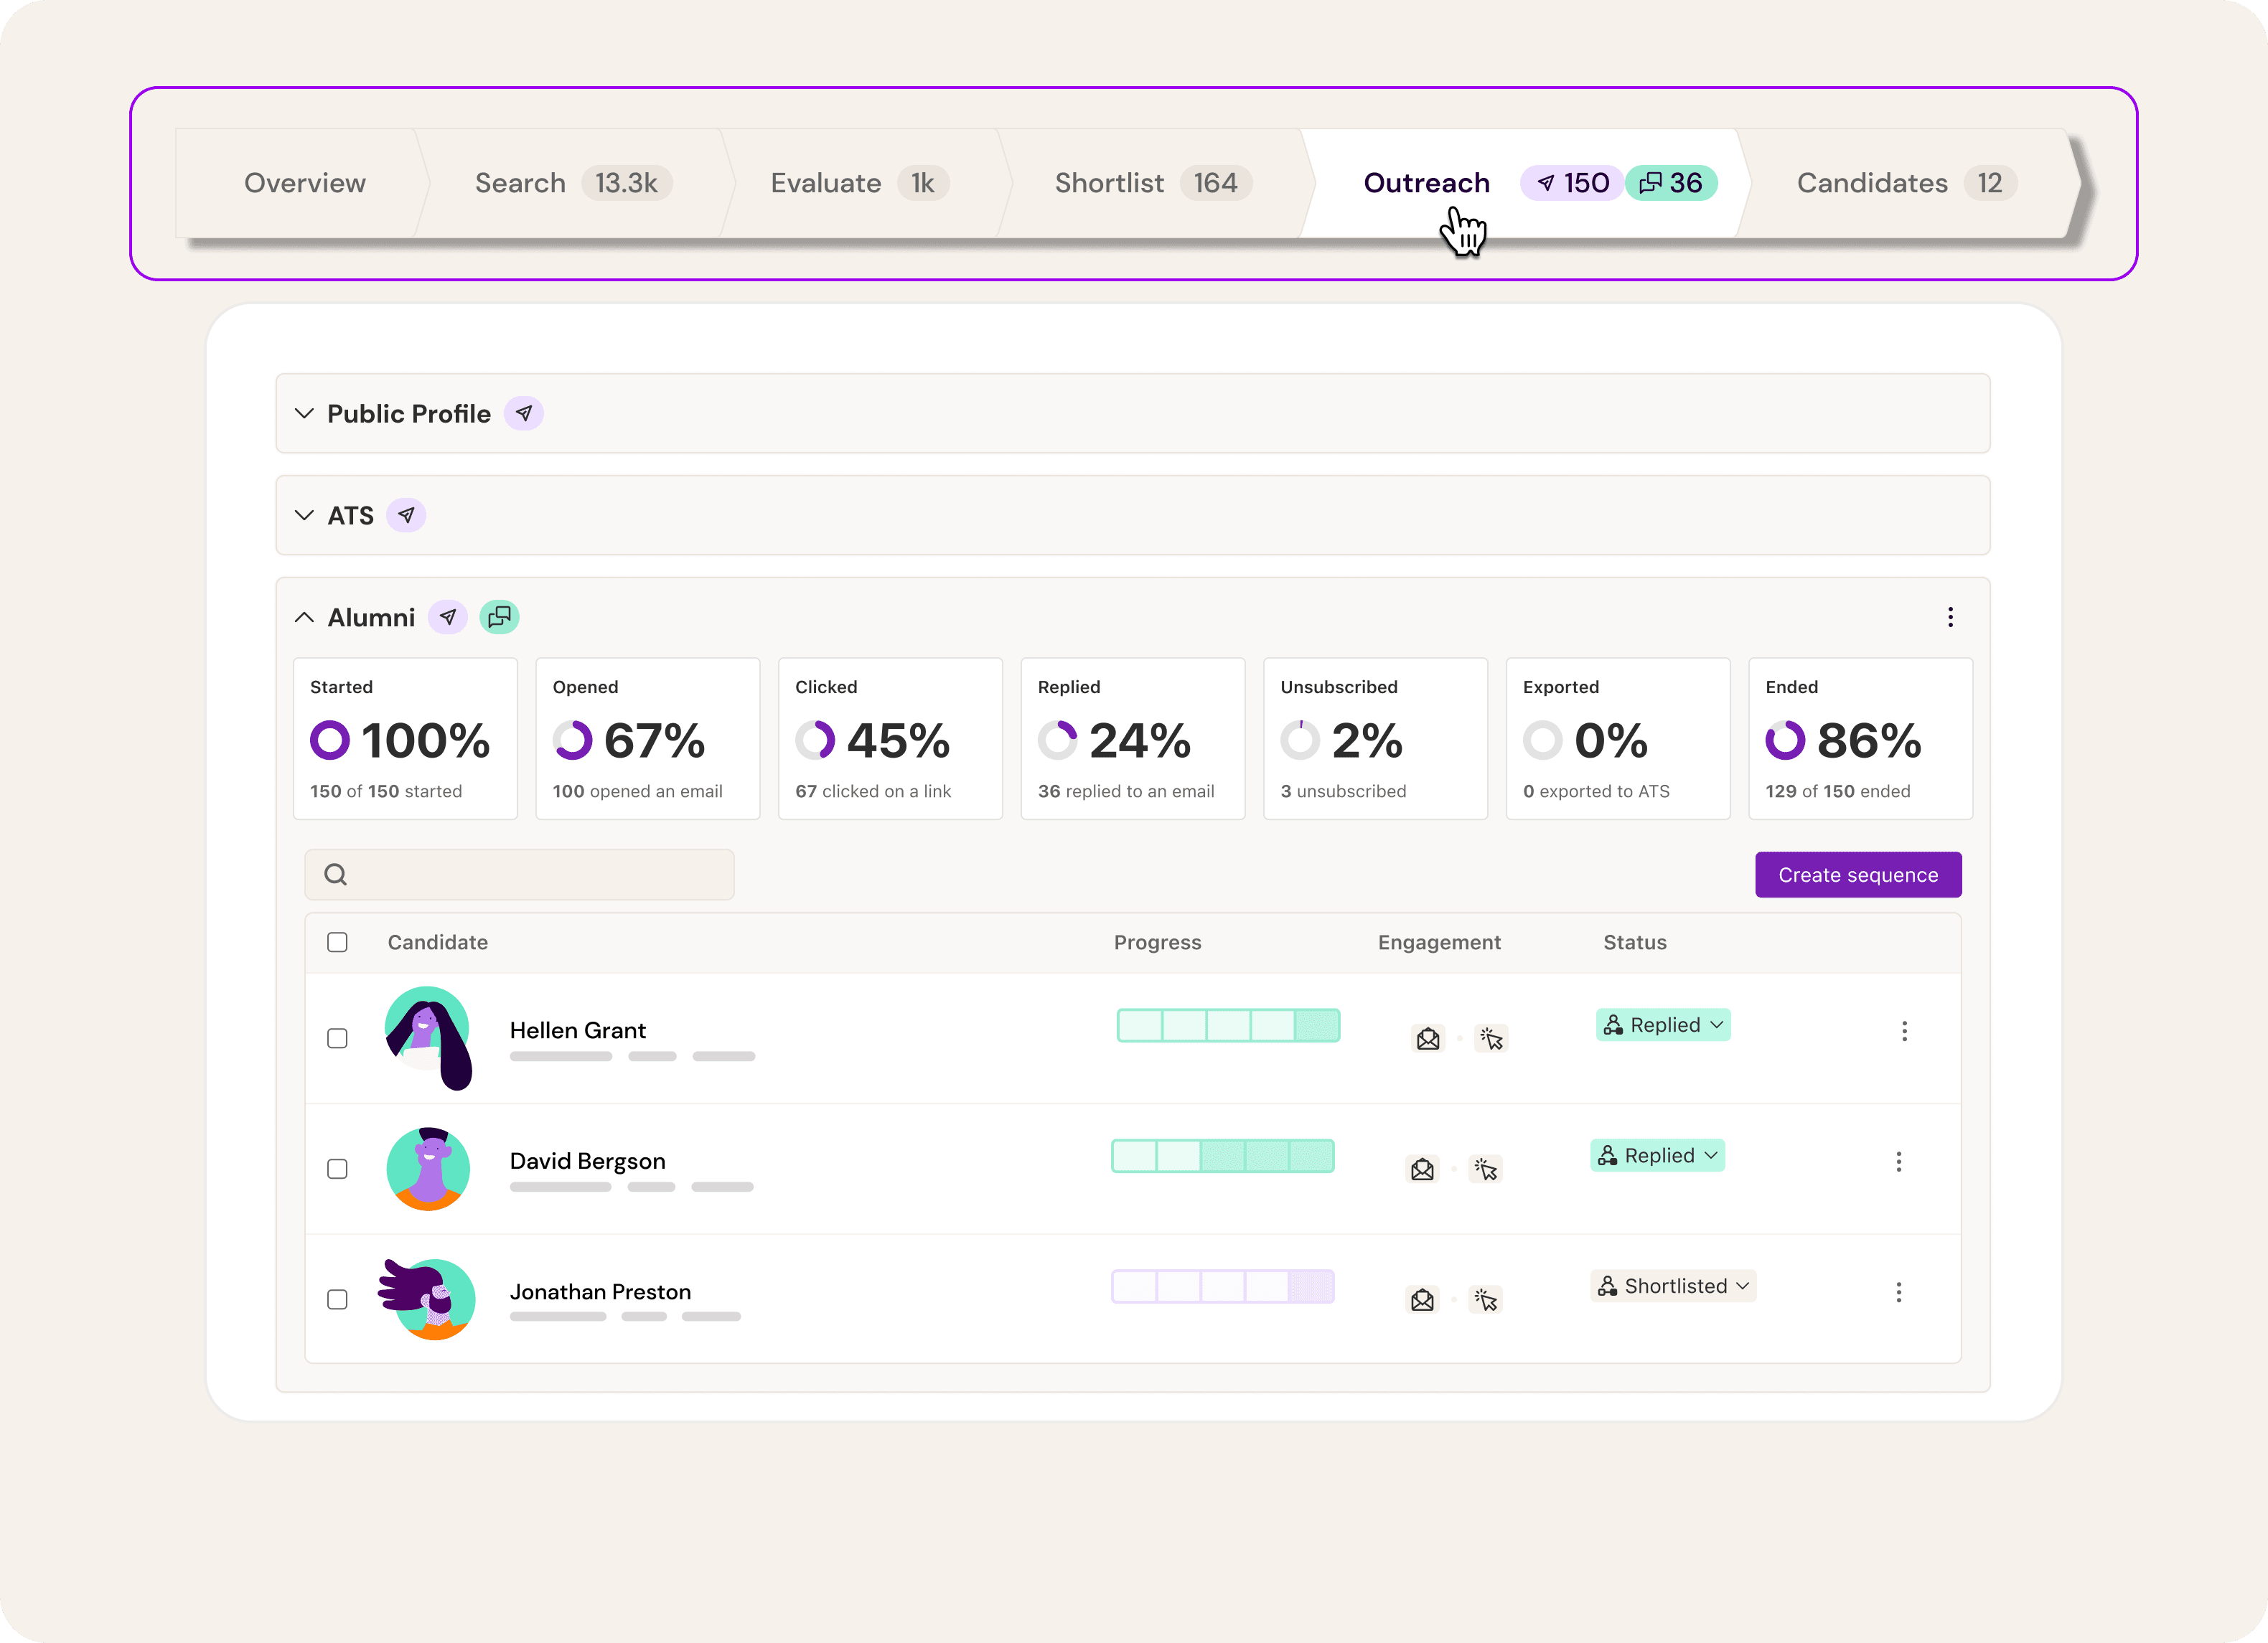Viewport: 2268px width, 1643px height.
Task: Click the send icon beside ATS
Action: point(406,516)
